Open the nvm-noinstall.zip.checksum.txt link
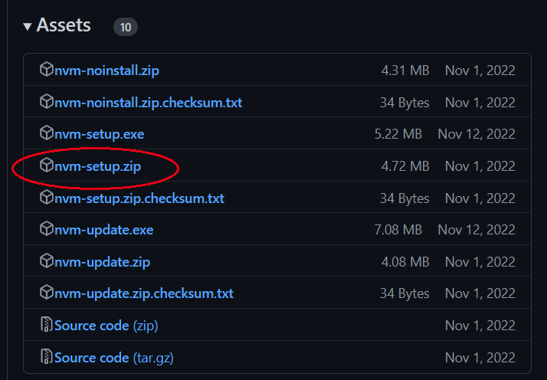 (x=149, y=103)
